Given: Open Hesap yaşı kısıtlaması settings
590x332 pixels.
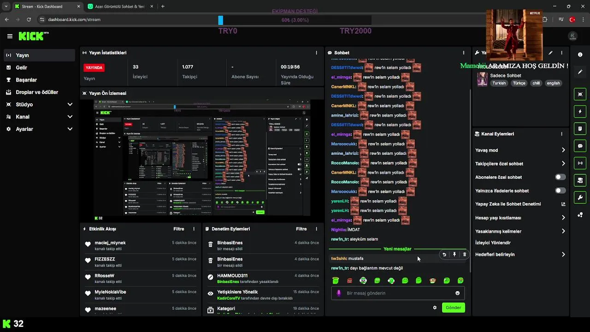Looking at the screenshot, I should 520,218.
